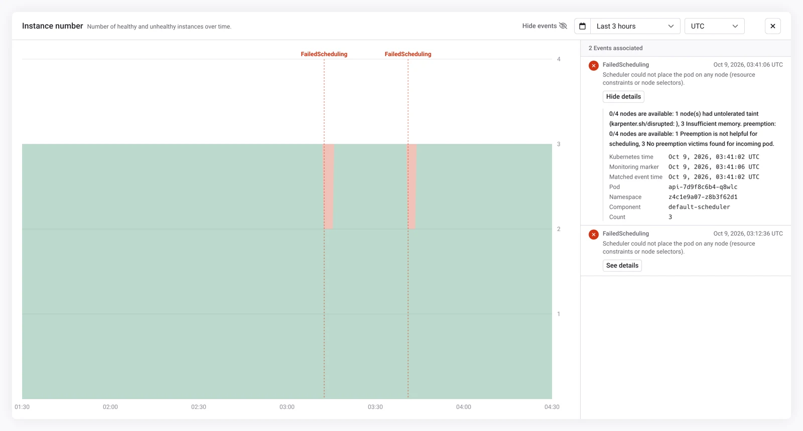Close the Instance number panel
Viewport: 803px width, 431px height.
(x=773, y=26)
